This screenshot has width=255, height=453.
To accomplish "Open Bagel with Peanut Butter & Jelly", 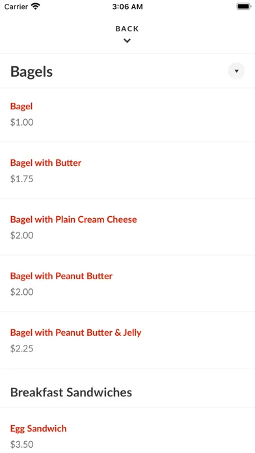I will tap(75, 333).
